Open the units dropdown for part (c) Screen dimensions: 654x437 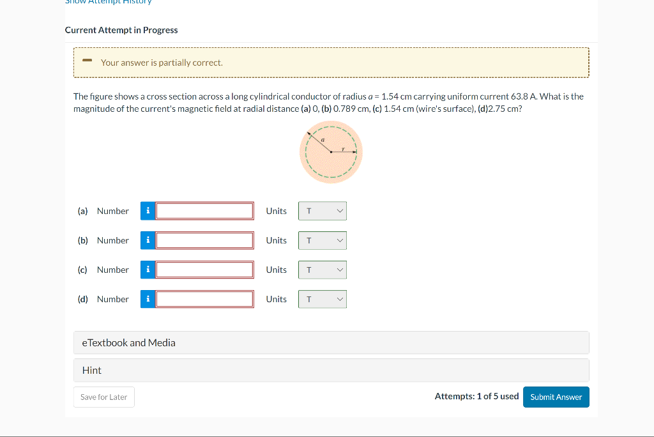click(323, 270)
